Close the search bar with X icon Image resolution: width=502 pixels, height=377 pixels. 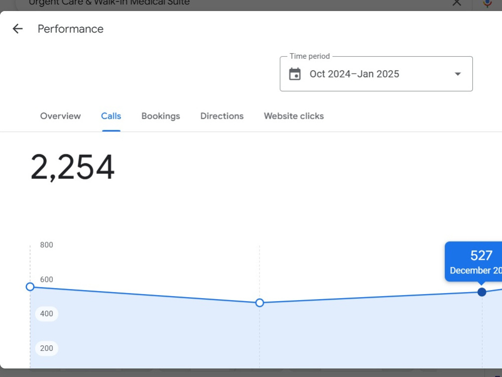pos(457,3)
